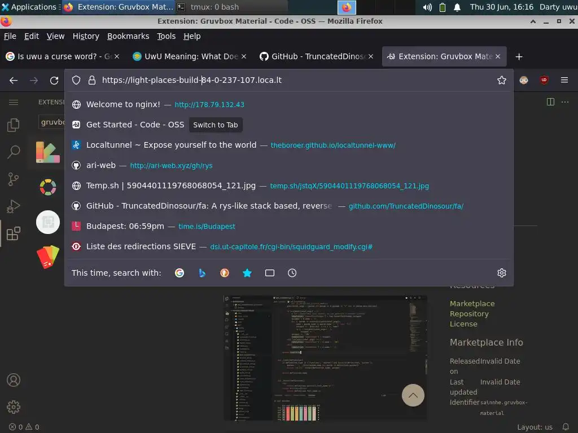Open Accounts icon in activity bar
Image resolution: width=578 pixels, height=433 pixels.
[x=14, y=380]
